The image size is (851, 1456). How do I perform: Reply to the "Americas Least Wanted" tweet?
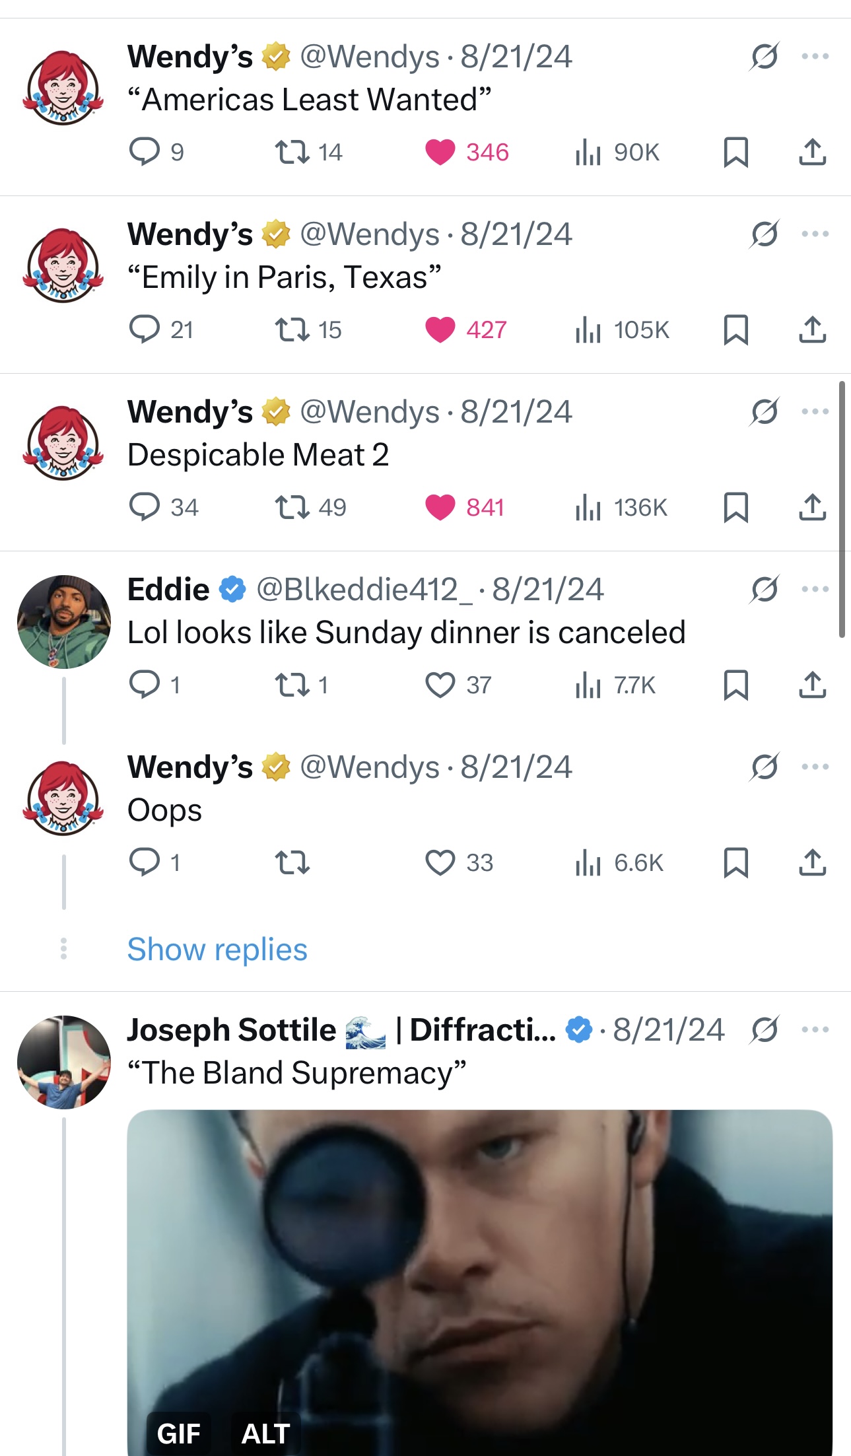pos(145,152)
